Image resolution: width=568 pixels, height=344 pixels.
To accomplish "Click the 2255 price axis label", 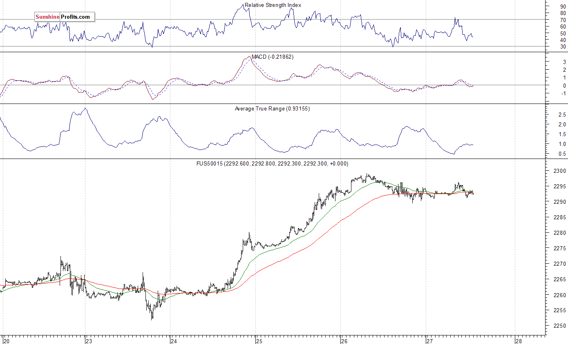I will (x=559, y=310).
